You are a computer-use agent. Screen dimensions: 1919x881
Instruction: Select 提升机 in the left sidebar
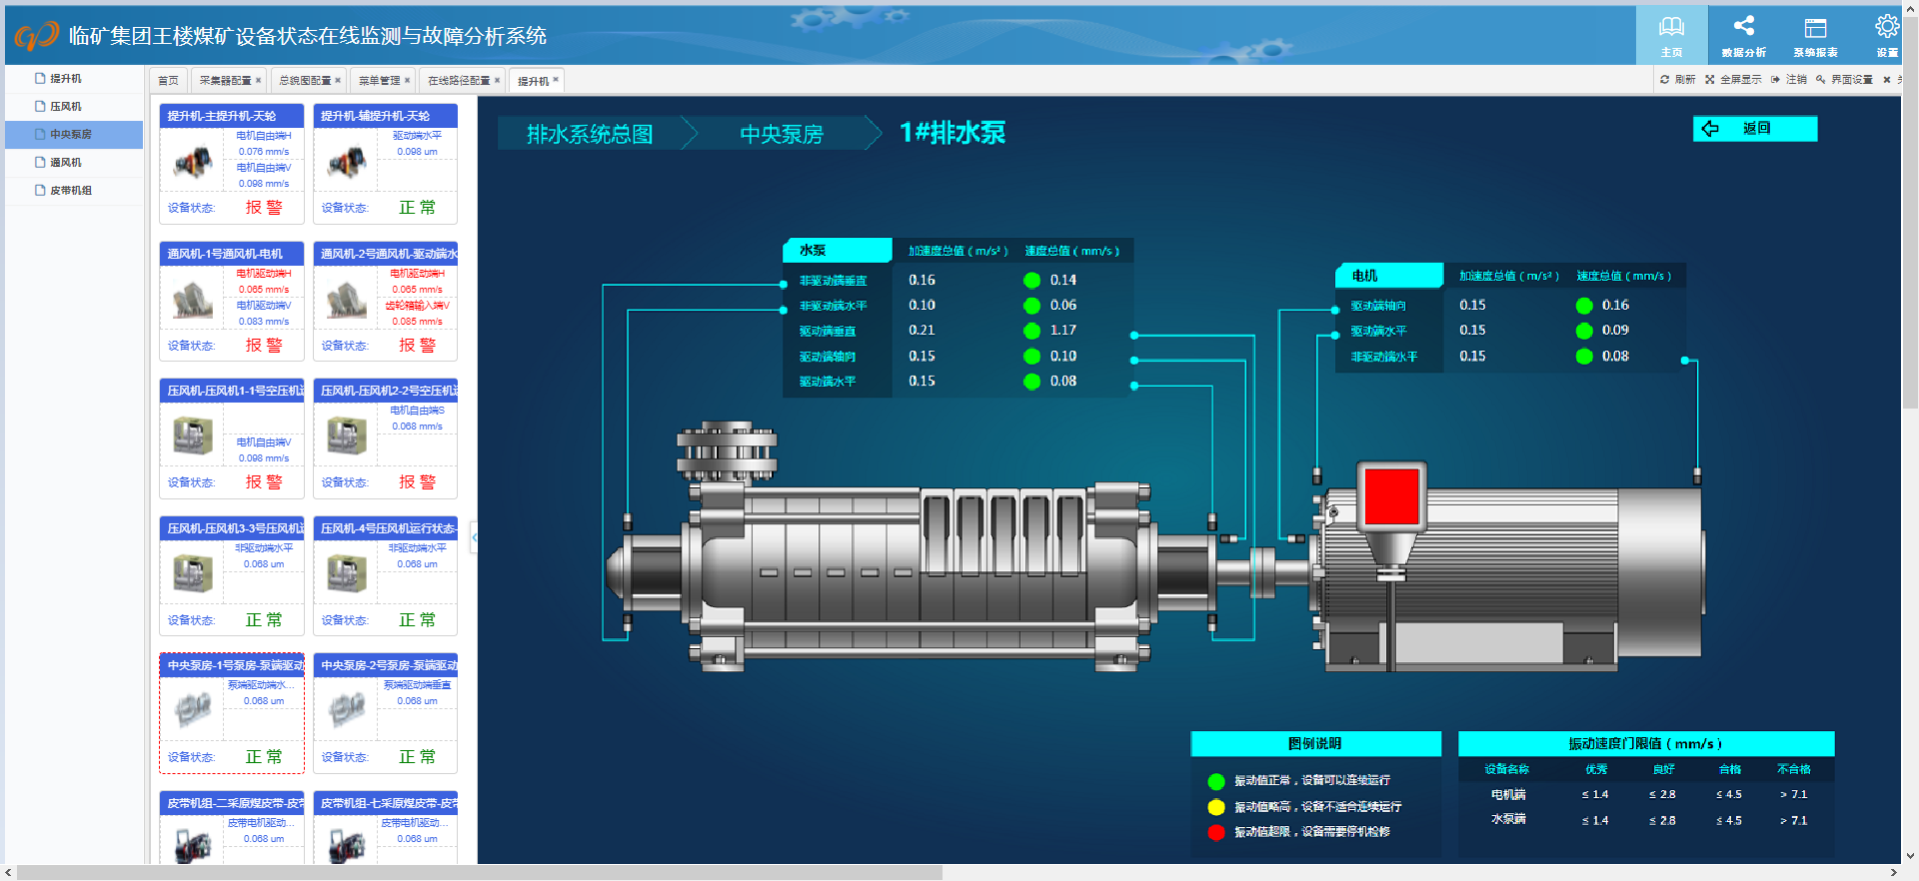click(74, 78)
